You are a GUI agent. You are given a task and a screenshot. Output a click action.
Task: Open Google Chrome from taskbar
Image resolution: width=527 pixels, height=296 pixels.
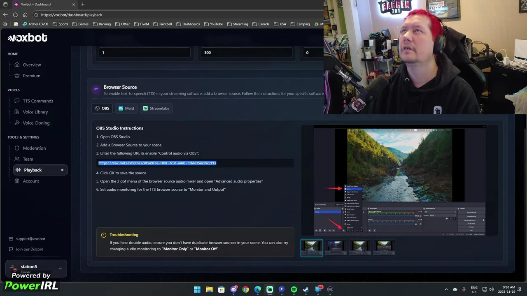point(246,289)
